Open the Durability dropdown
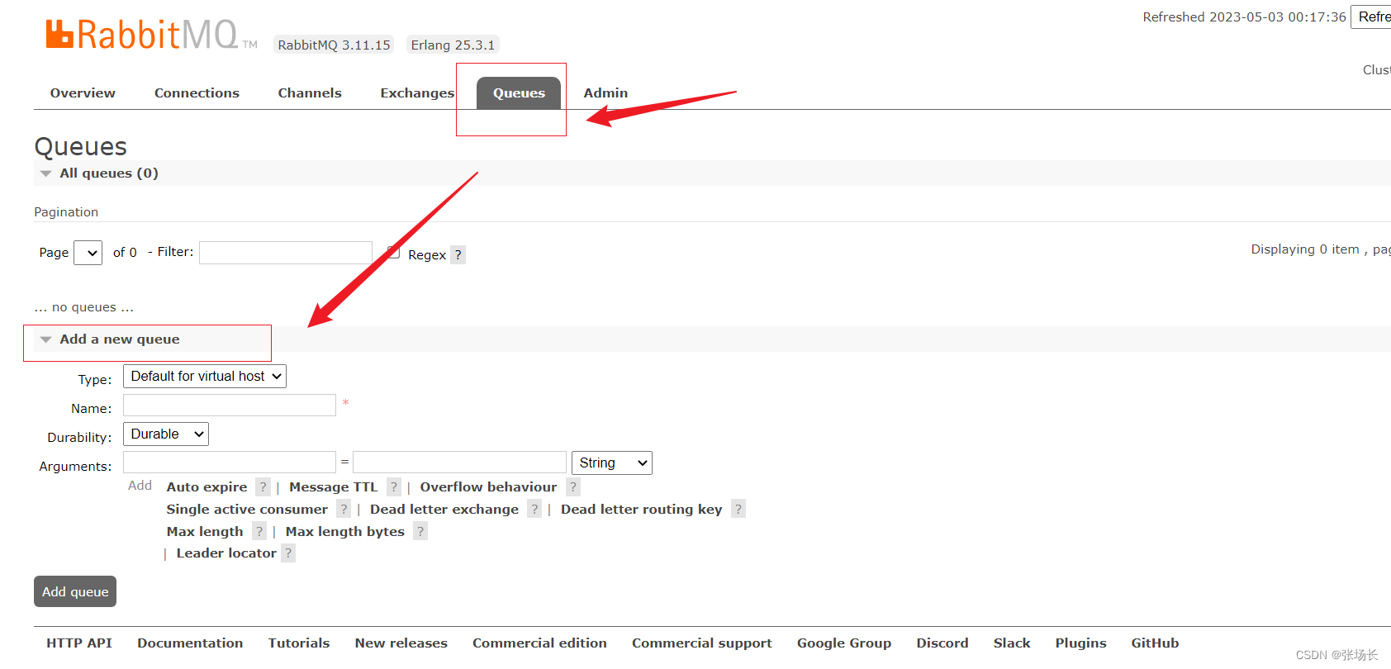 pyautogui.click(x=166, y=434)
